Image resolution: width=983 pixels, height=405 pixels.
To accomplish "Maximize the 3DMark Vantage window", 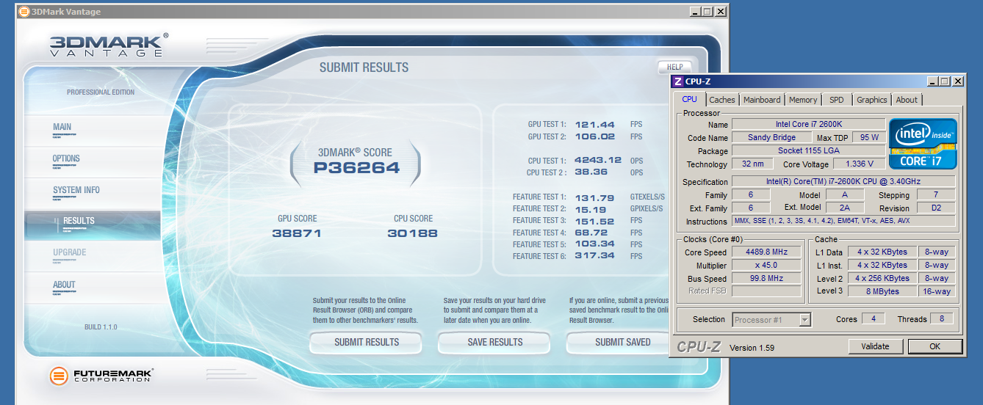I will tap(707, 12).
